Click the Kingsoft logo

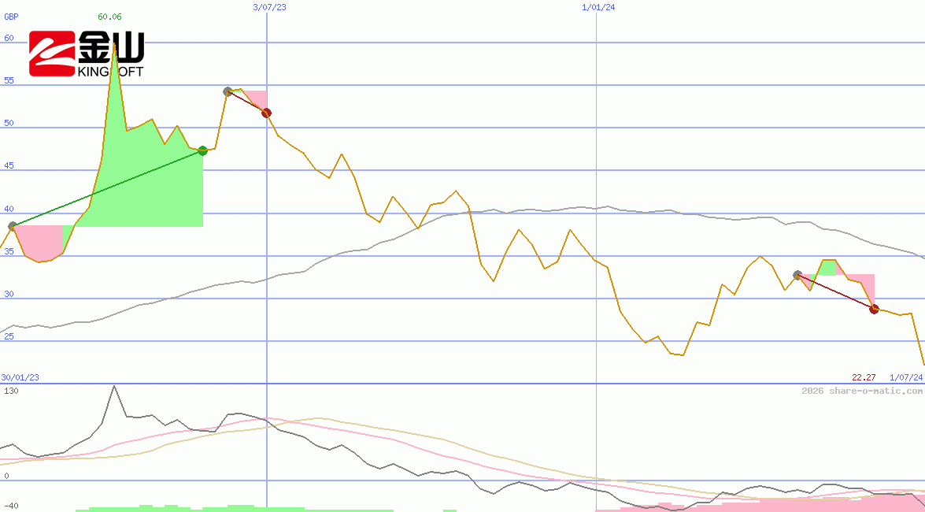87,54
